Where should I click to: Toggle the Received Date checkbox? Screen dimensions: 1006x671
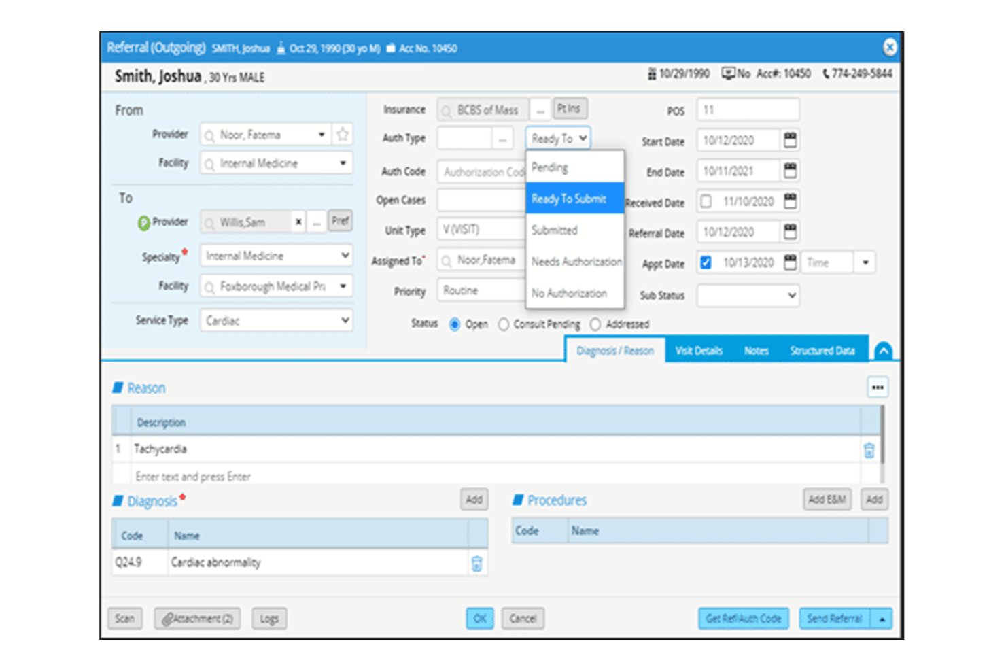[x=706, y=201]
